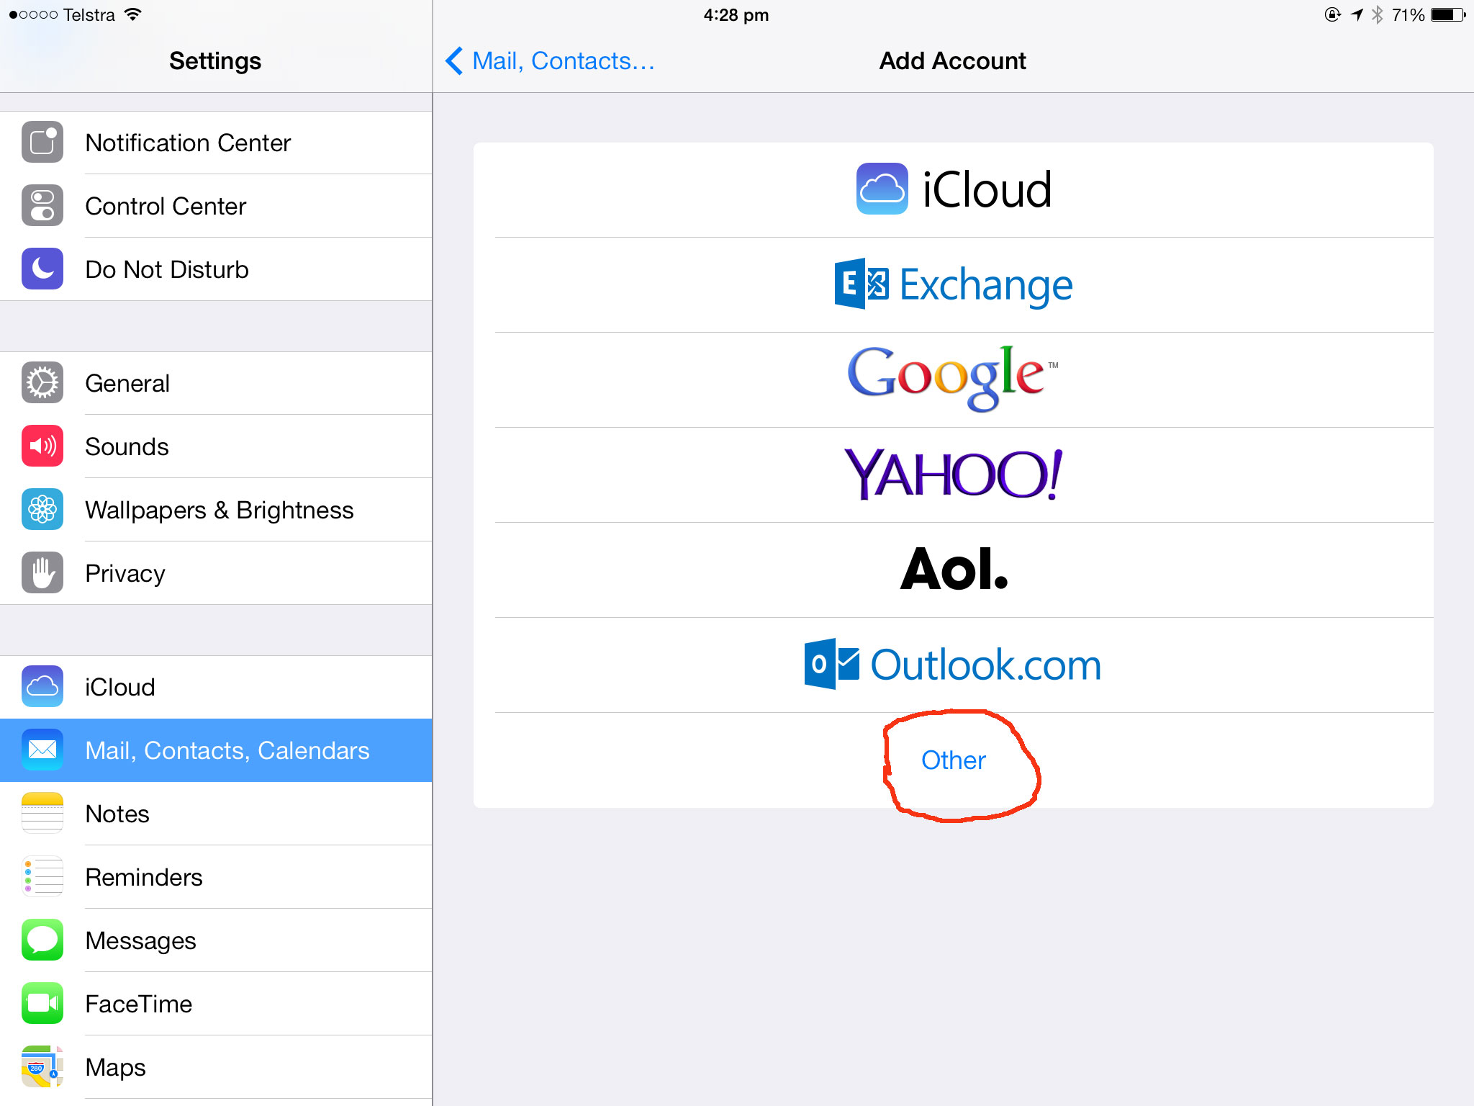Open General settings gear icon
The height and width of the screenshot is (1106, 1474).
[42, 383]
